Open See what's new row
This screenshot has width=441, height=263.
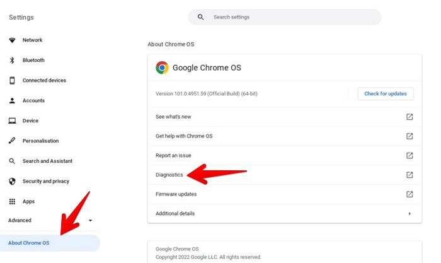point(284,117)
